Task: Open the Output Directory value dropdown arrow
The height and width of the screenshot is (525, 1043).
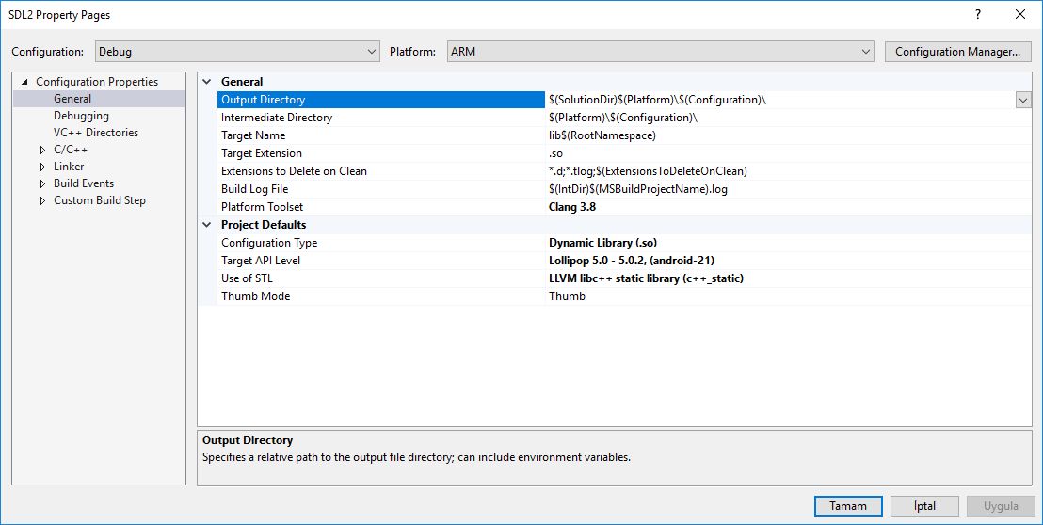Action: coord(1022,100)
